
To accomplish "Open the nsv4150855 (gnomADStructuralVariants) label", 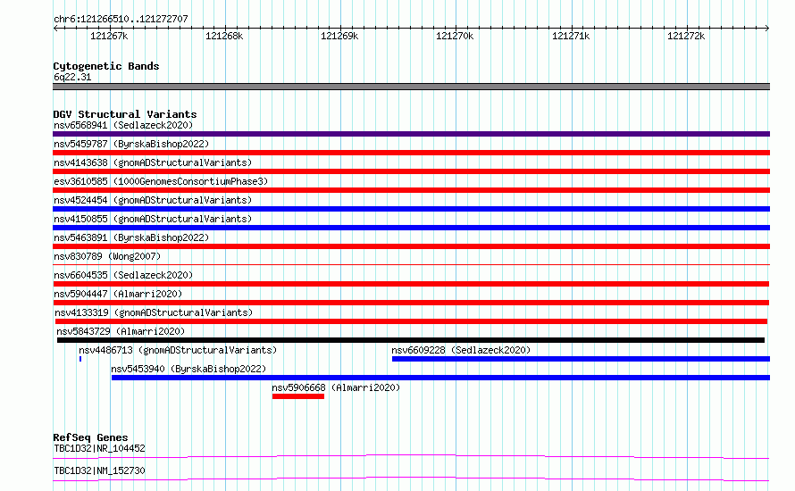I will tap(153, 219).
